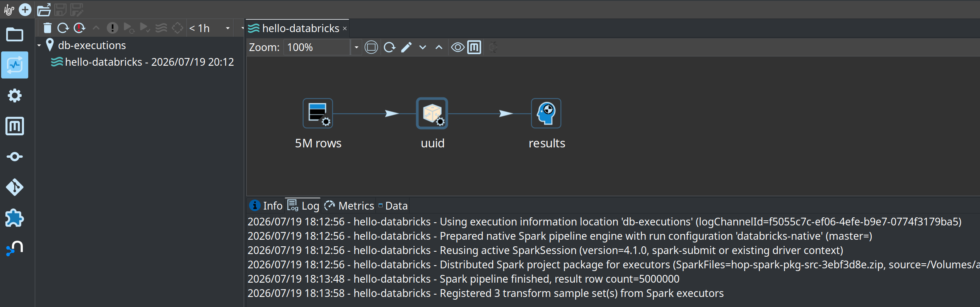Click log line 'Prepared native Spark pipeline engine'
980x307 pixels.
560,236
